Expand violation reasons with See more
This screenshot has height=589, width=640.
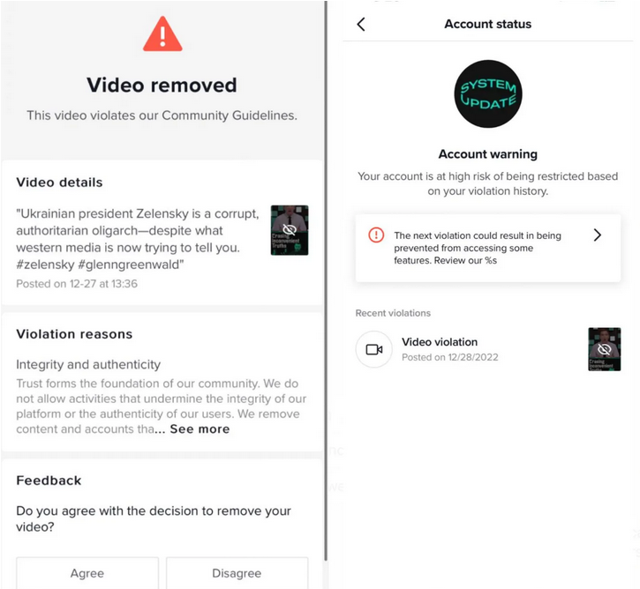(x=200, y=429)
